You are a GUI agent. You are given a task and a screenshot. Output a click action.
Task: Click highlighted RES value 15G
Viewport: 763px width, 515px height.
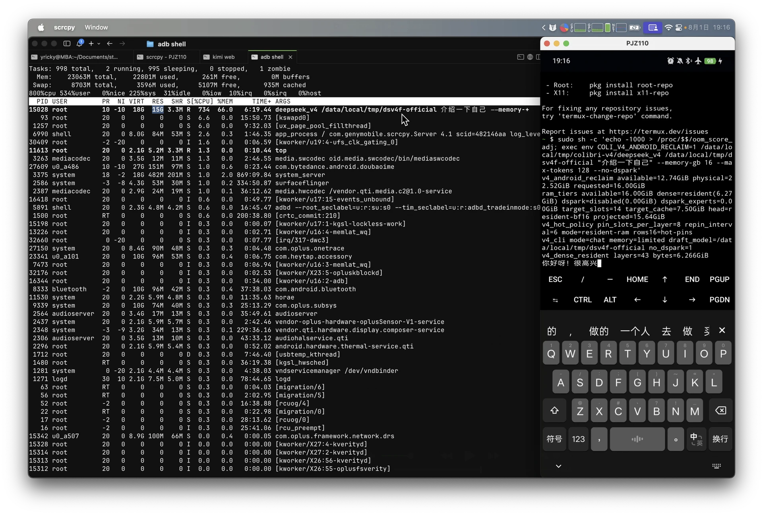tap(157, 110)
